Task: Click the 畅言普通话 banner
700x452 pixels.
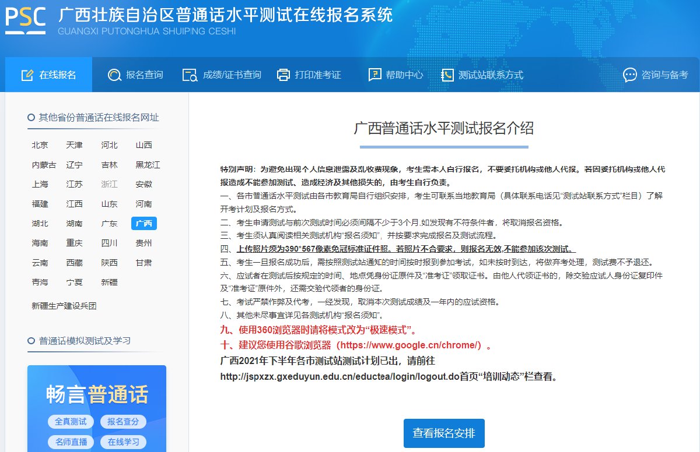Action: (x=97, y=395)
